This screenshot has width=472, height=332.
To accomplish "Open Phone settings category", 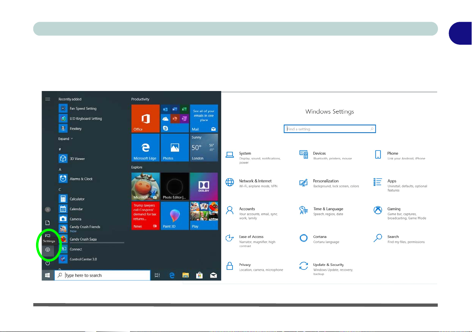I will pos(400,156).
